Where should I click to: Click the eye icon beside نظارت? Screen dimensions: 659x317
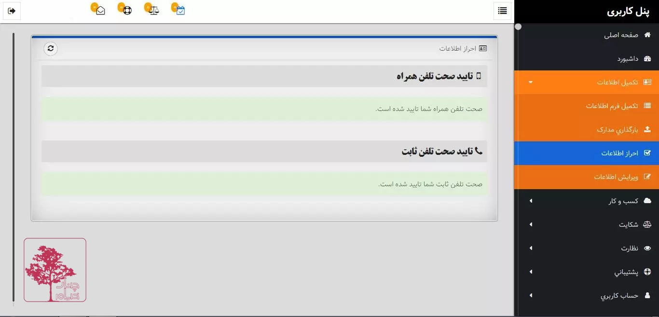647,248
